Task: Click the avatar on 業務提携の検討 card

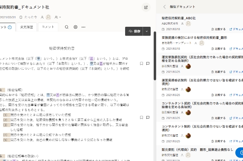Action: pos(202,43)
